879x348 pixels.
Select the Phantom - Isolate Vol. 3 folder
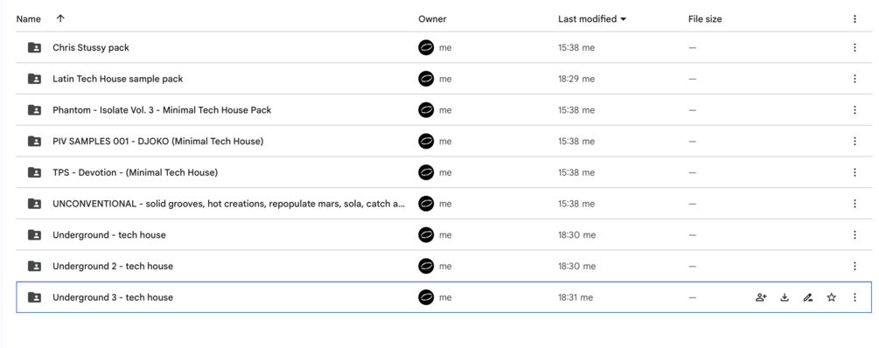pyautogui.click(x=444, y=110)
